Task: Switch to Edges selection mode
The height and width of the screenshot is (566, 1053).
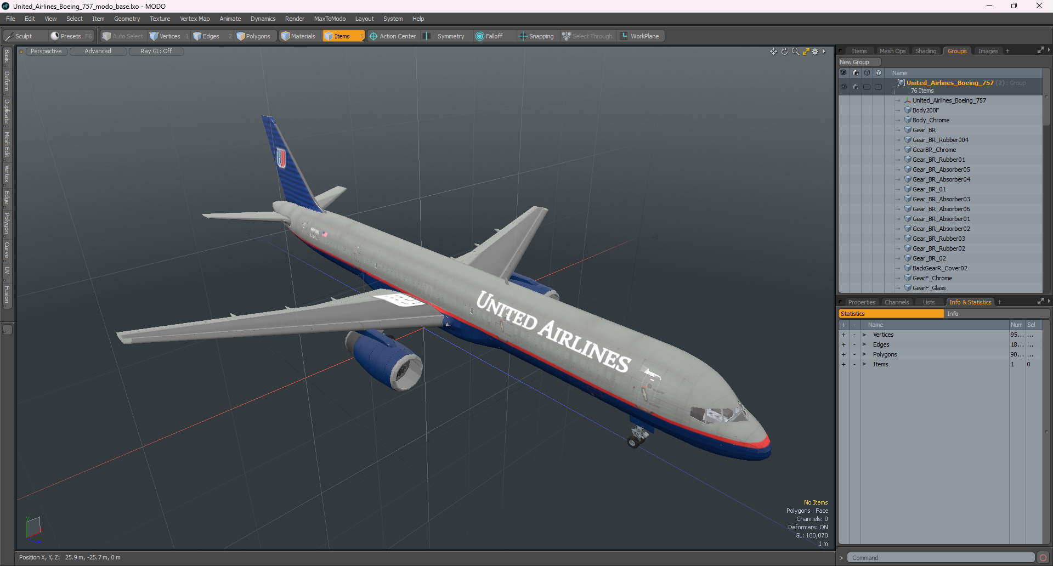Action: (x=211, y=36)
